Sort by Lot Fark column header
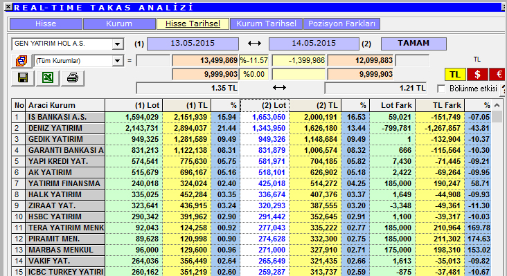Viewport: 507px width, 276px height. click(x=392, y=105)
